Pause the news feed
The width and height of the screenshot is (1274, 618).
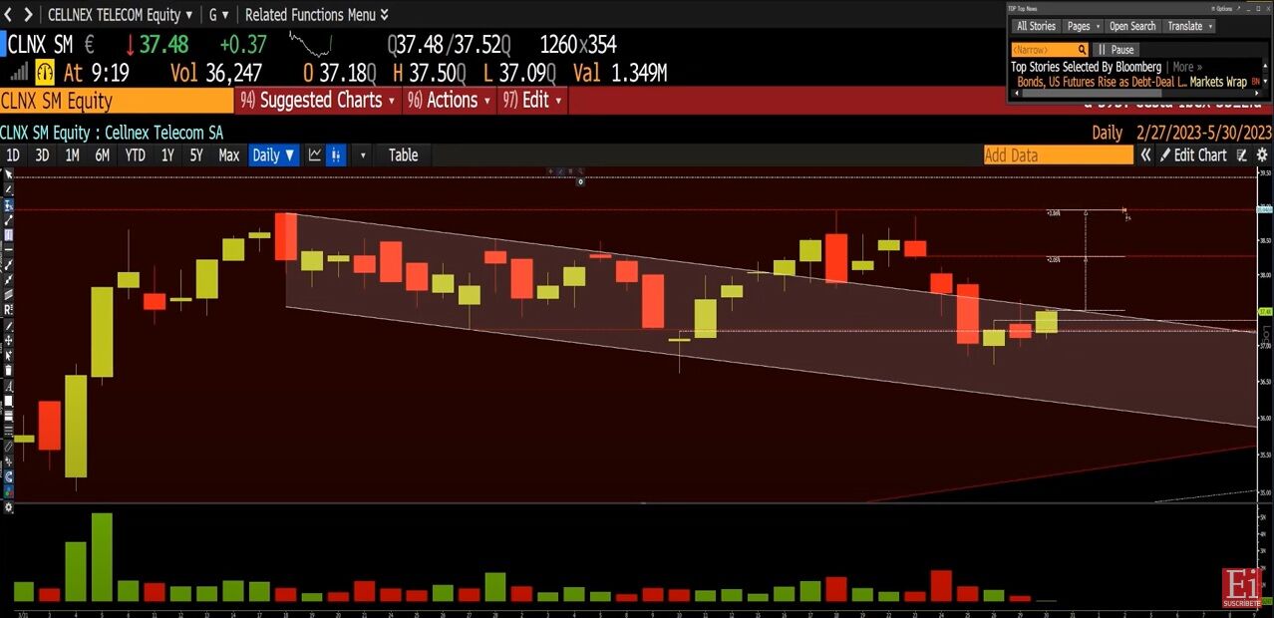coord(1116,50)
